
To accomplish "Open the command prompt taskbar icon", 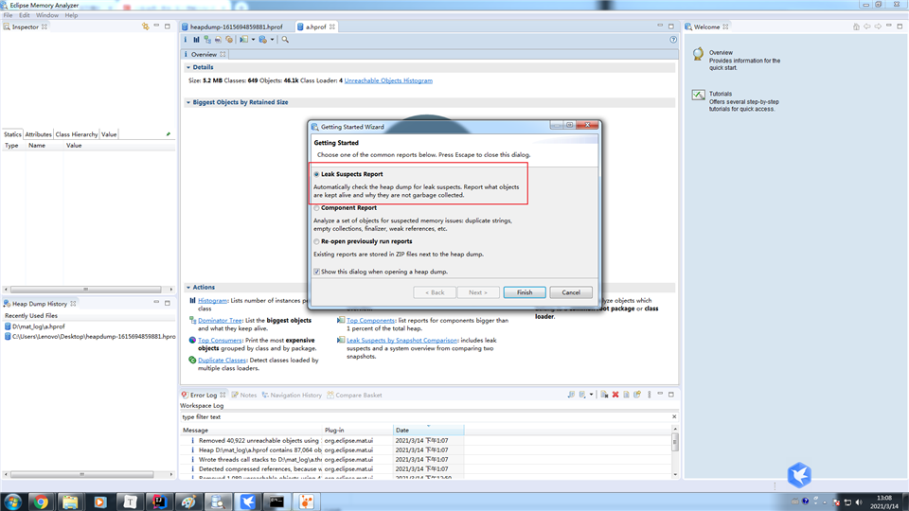I will click(x=276, y=502).
